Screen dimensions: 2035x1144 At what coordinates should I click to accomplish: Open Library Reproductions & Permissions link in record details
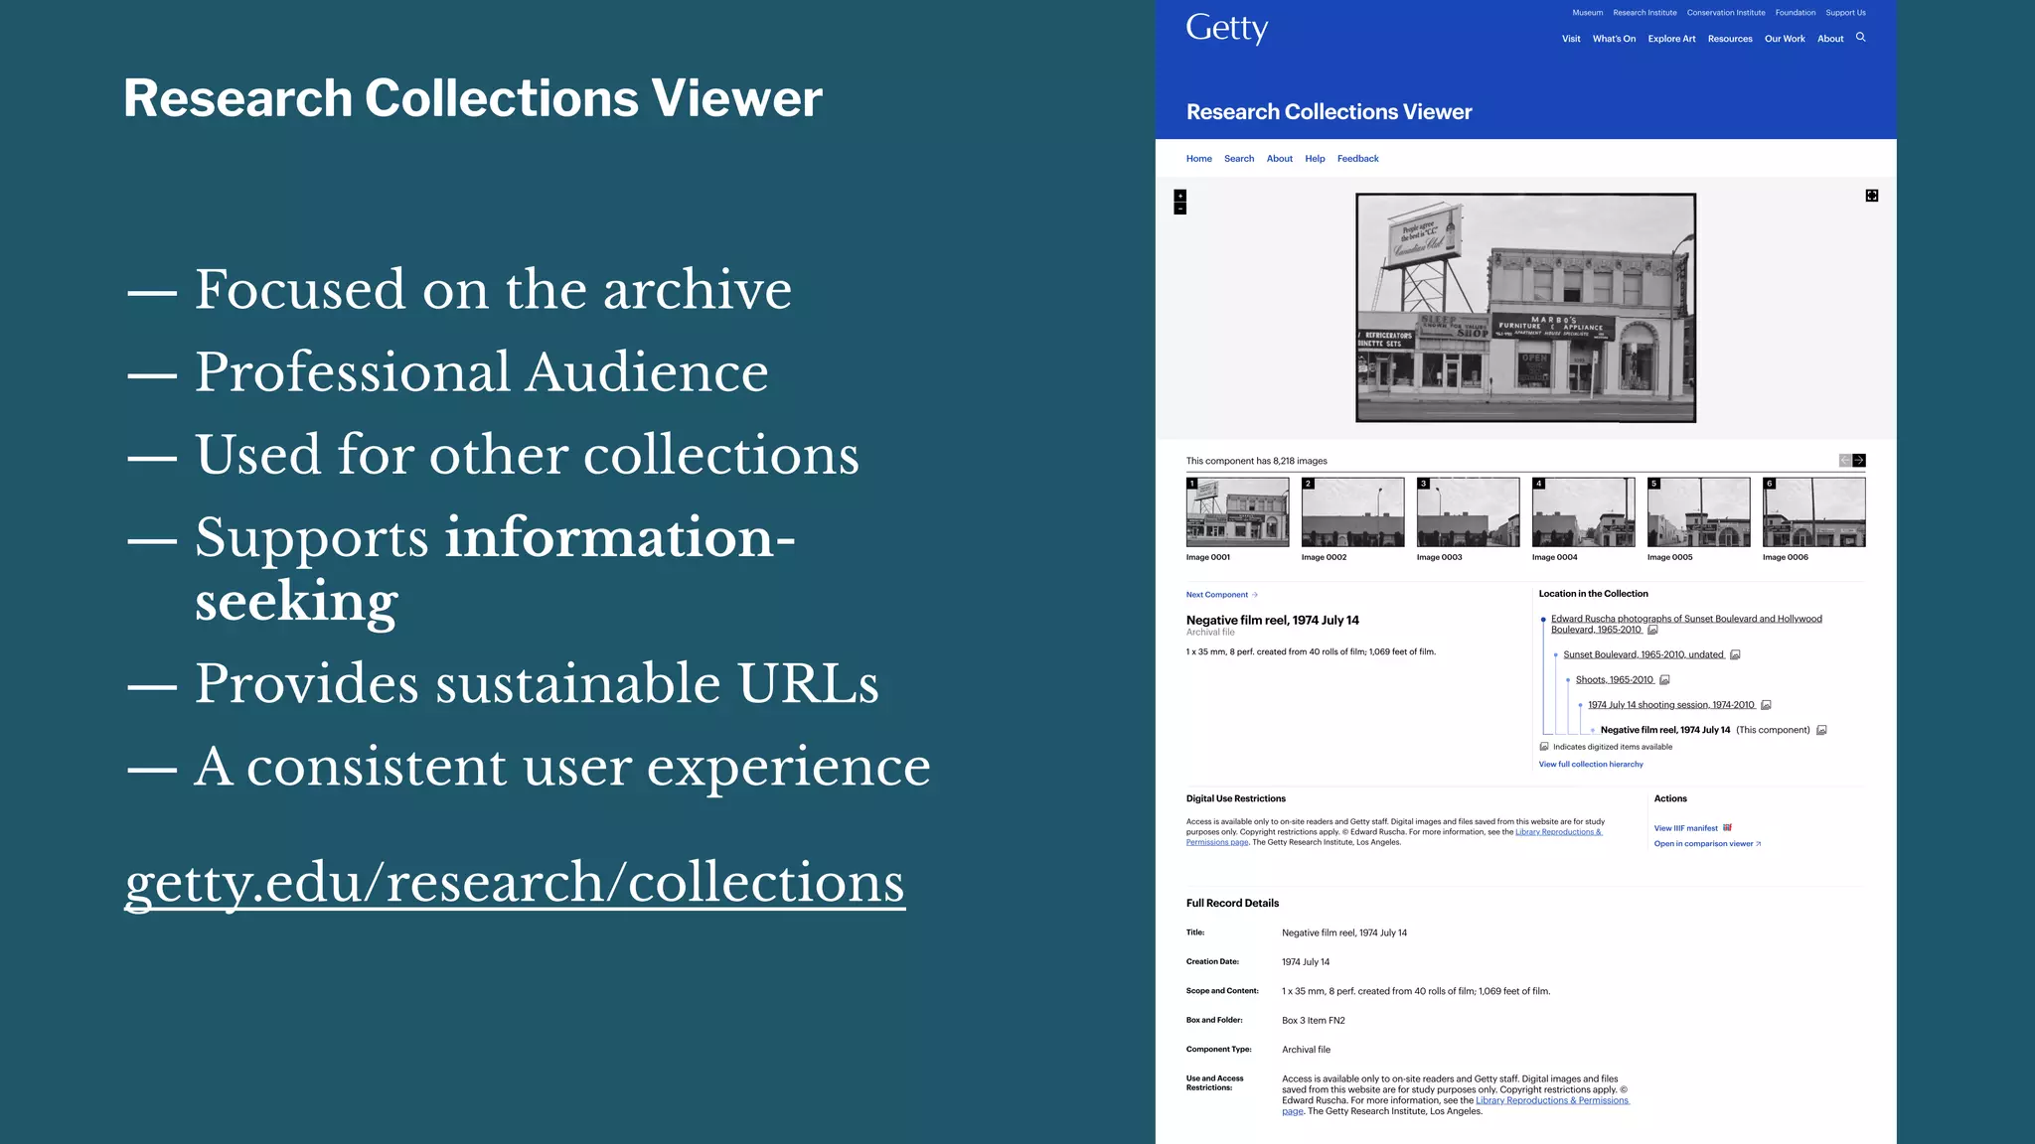(1552, 1100)
